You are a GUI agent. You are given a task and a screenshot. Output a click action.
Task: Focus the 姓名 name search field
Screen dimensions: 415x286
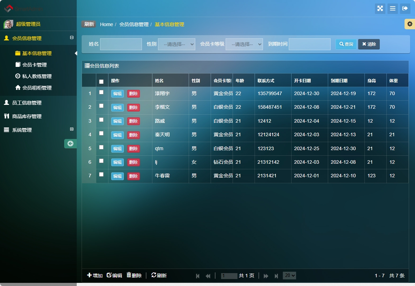(121, 44)
